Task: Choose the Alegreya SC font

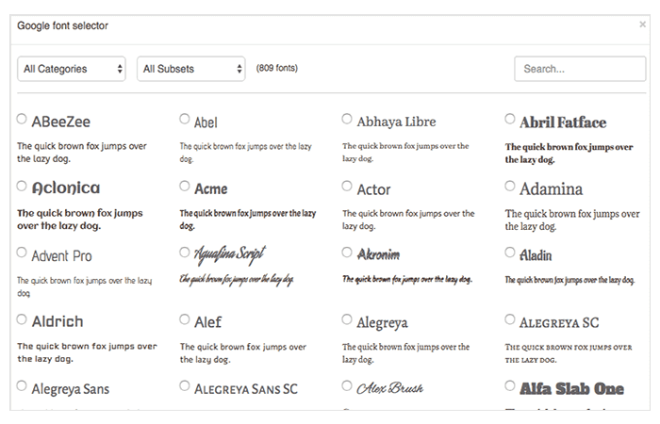Action: pyautogui.click(x=510, y=319)
